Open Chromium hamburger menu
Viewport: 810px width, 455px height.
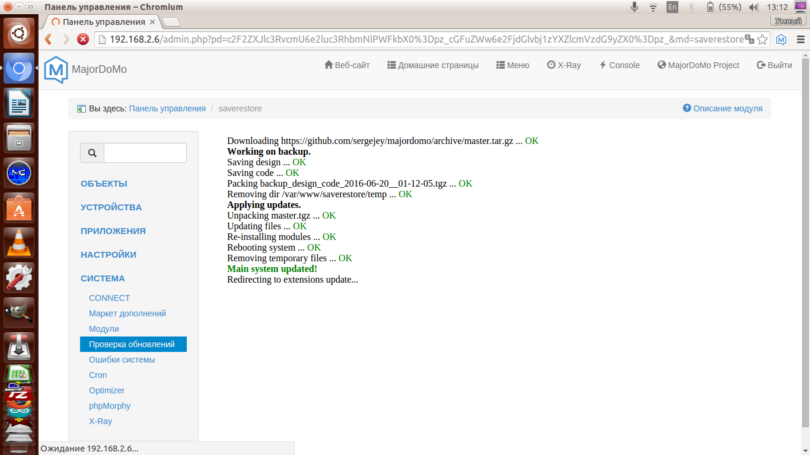tap(800, 40)
